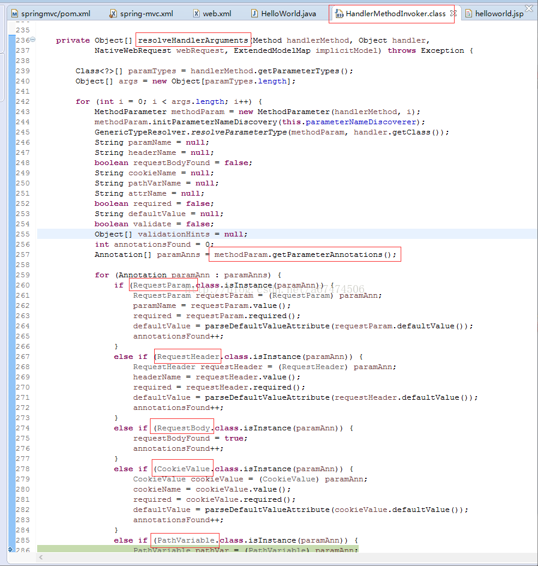The image size is (538, 566).
Task: Click the debug instruction pointer arrow at line 286
Action: tap(11, 549)
